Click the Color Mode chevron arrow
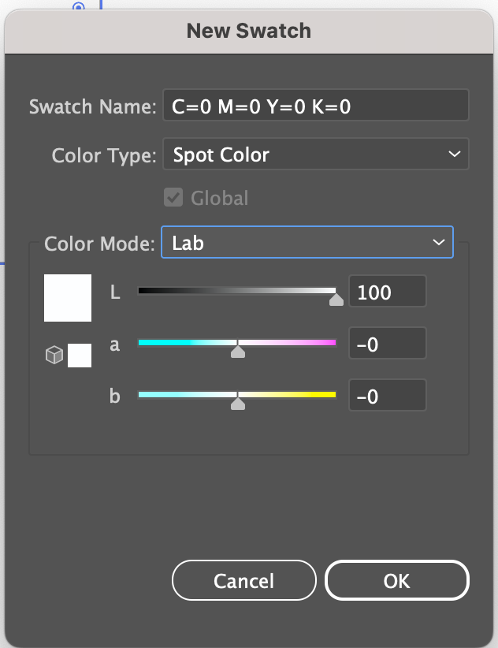Viewport: 498px width, 648px height. 439,242
